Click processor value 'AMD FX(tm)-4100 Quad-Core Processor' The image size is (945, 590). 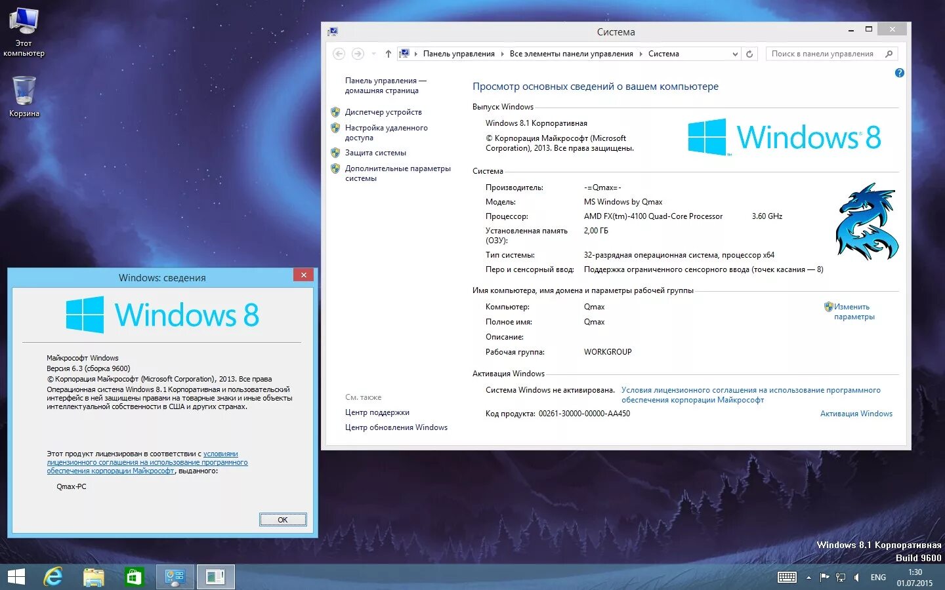point(653,216)
